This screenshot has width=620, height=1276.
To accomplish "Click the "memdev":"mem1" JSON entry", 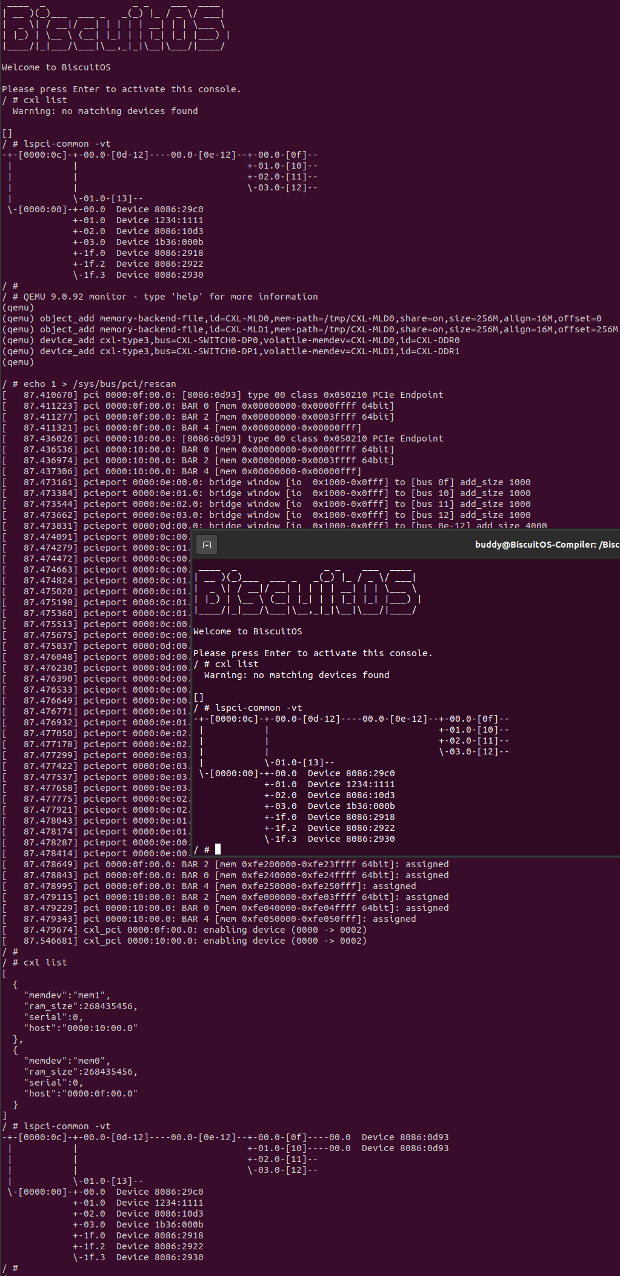I will pos(67,995).
